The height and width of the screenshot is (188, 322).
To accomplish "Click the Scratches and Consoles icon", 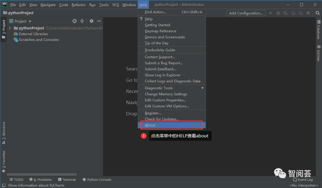I will click(x=16, y=40).
